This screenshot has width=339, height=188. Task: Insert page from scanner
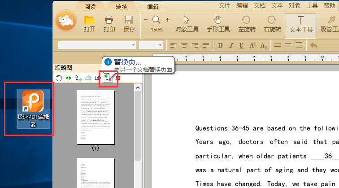tap(88, 78)
